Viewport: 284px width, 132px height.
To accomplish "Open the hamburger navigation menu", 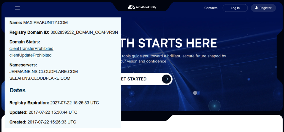I will pos(18,8).
